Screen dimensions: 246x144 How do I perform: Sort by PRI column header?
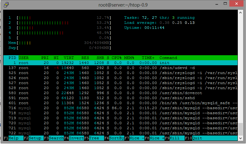[45, 58]
